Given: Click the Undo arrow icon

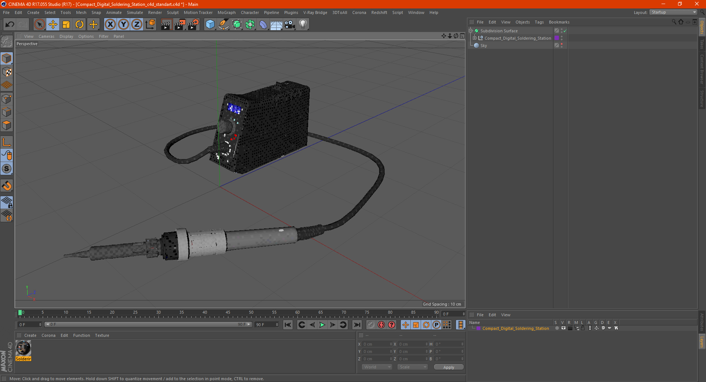Looking at the screenshot, I should 10,25.
